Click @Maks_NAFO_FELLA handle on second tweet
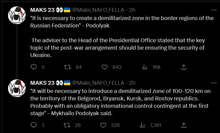The image size is (220, 133). tap(98, 83)
